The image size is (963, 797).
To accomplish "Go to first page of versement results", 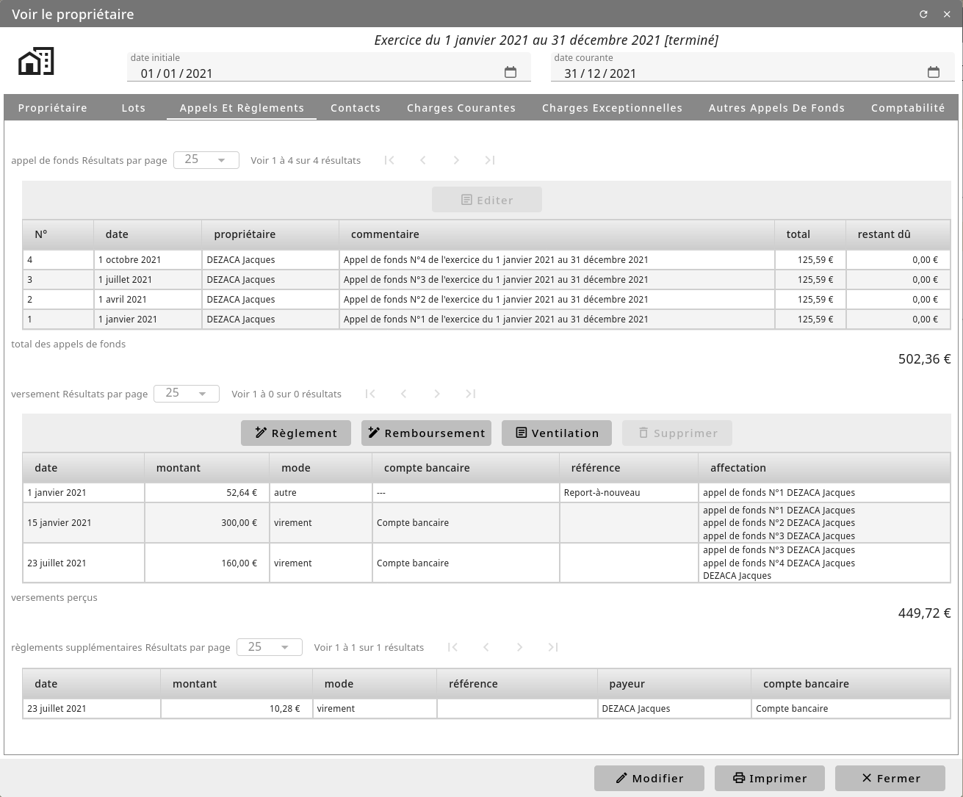I will [x=370, y=394].
